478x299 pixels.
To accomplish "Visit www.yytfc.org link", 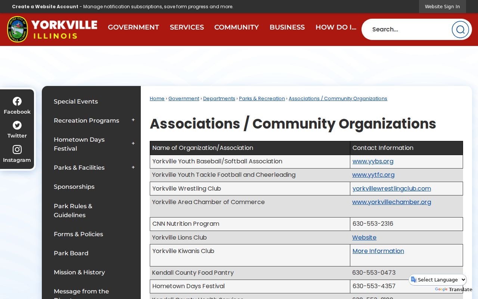I will pyautogui.click(x=373, y=175).
